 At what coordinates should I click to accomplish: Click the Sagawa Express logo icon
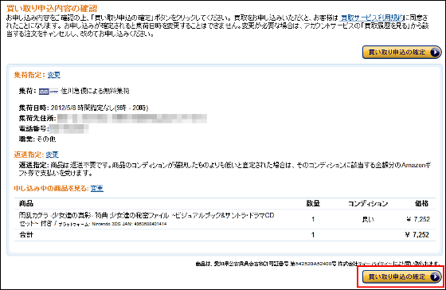(x=49, y=92)
